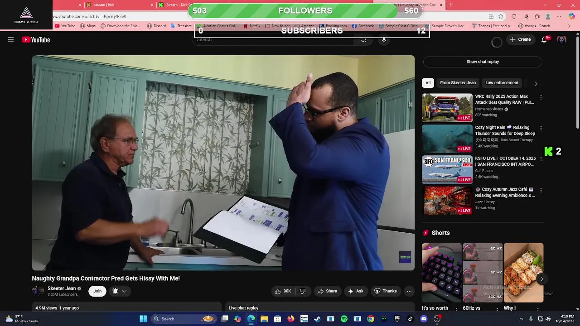The width and height of the screenshot is (580, 326).
Task: Toggle subscription notification bell for Skeeter Jean
Action: (x=115, y=291)
